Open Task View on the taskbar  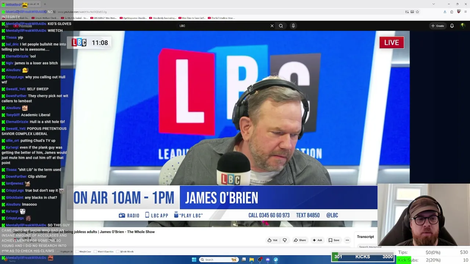click(x=244, y=260)
